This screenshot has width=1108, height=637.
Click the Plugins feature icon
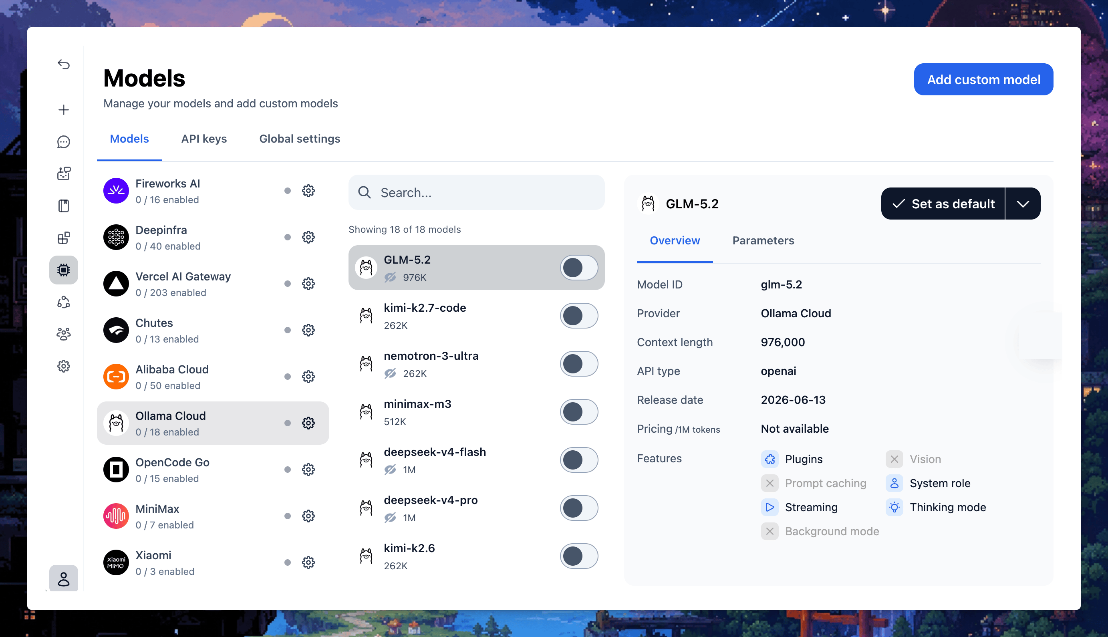point(770,460)
